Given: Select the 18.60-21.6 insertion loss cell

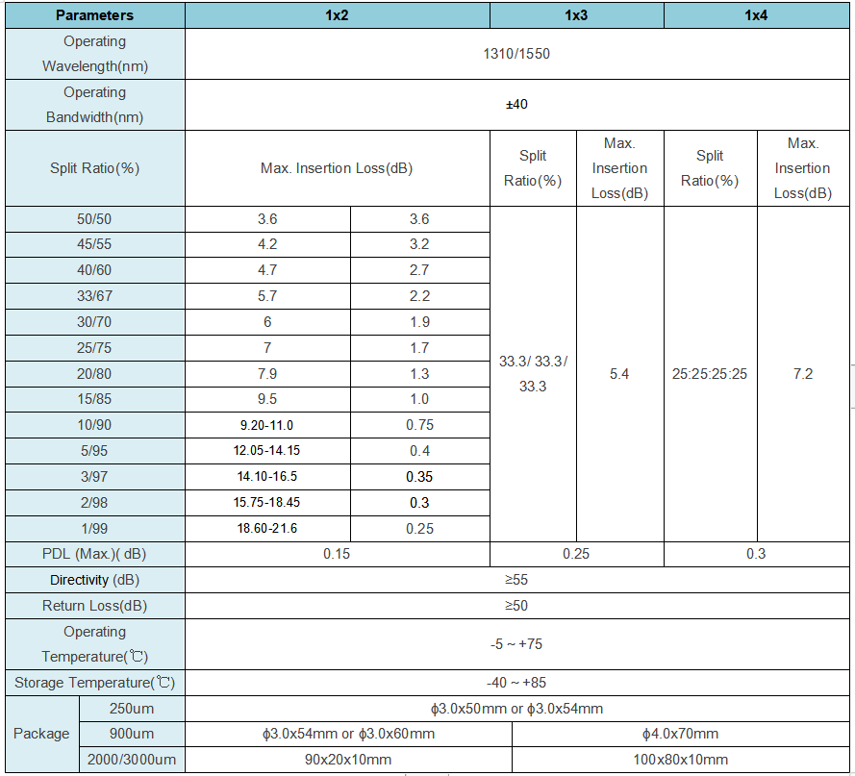Looking at the screenshot, I should coord(266,529).
